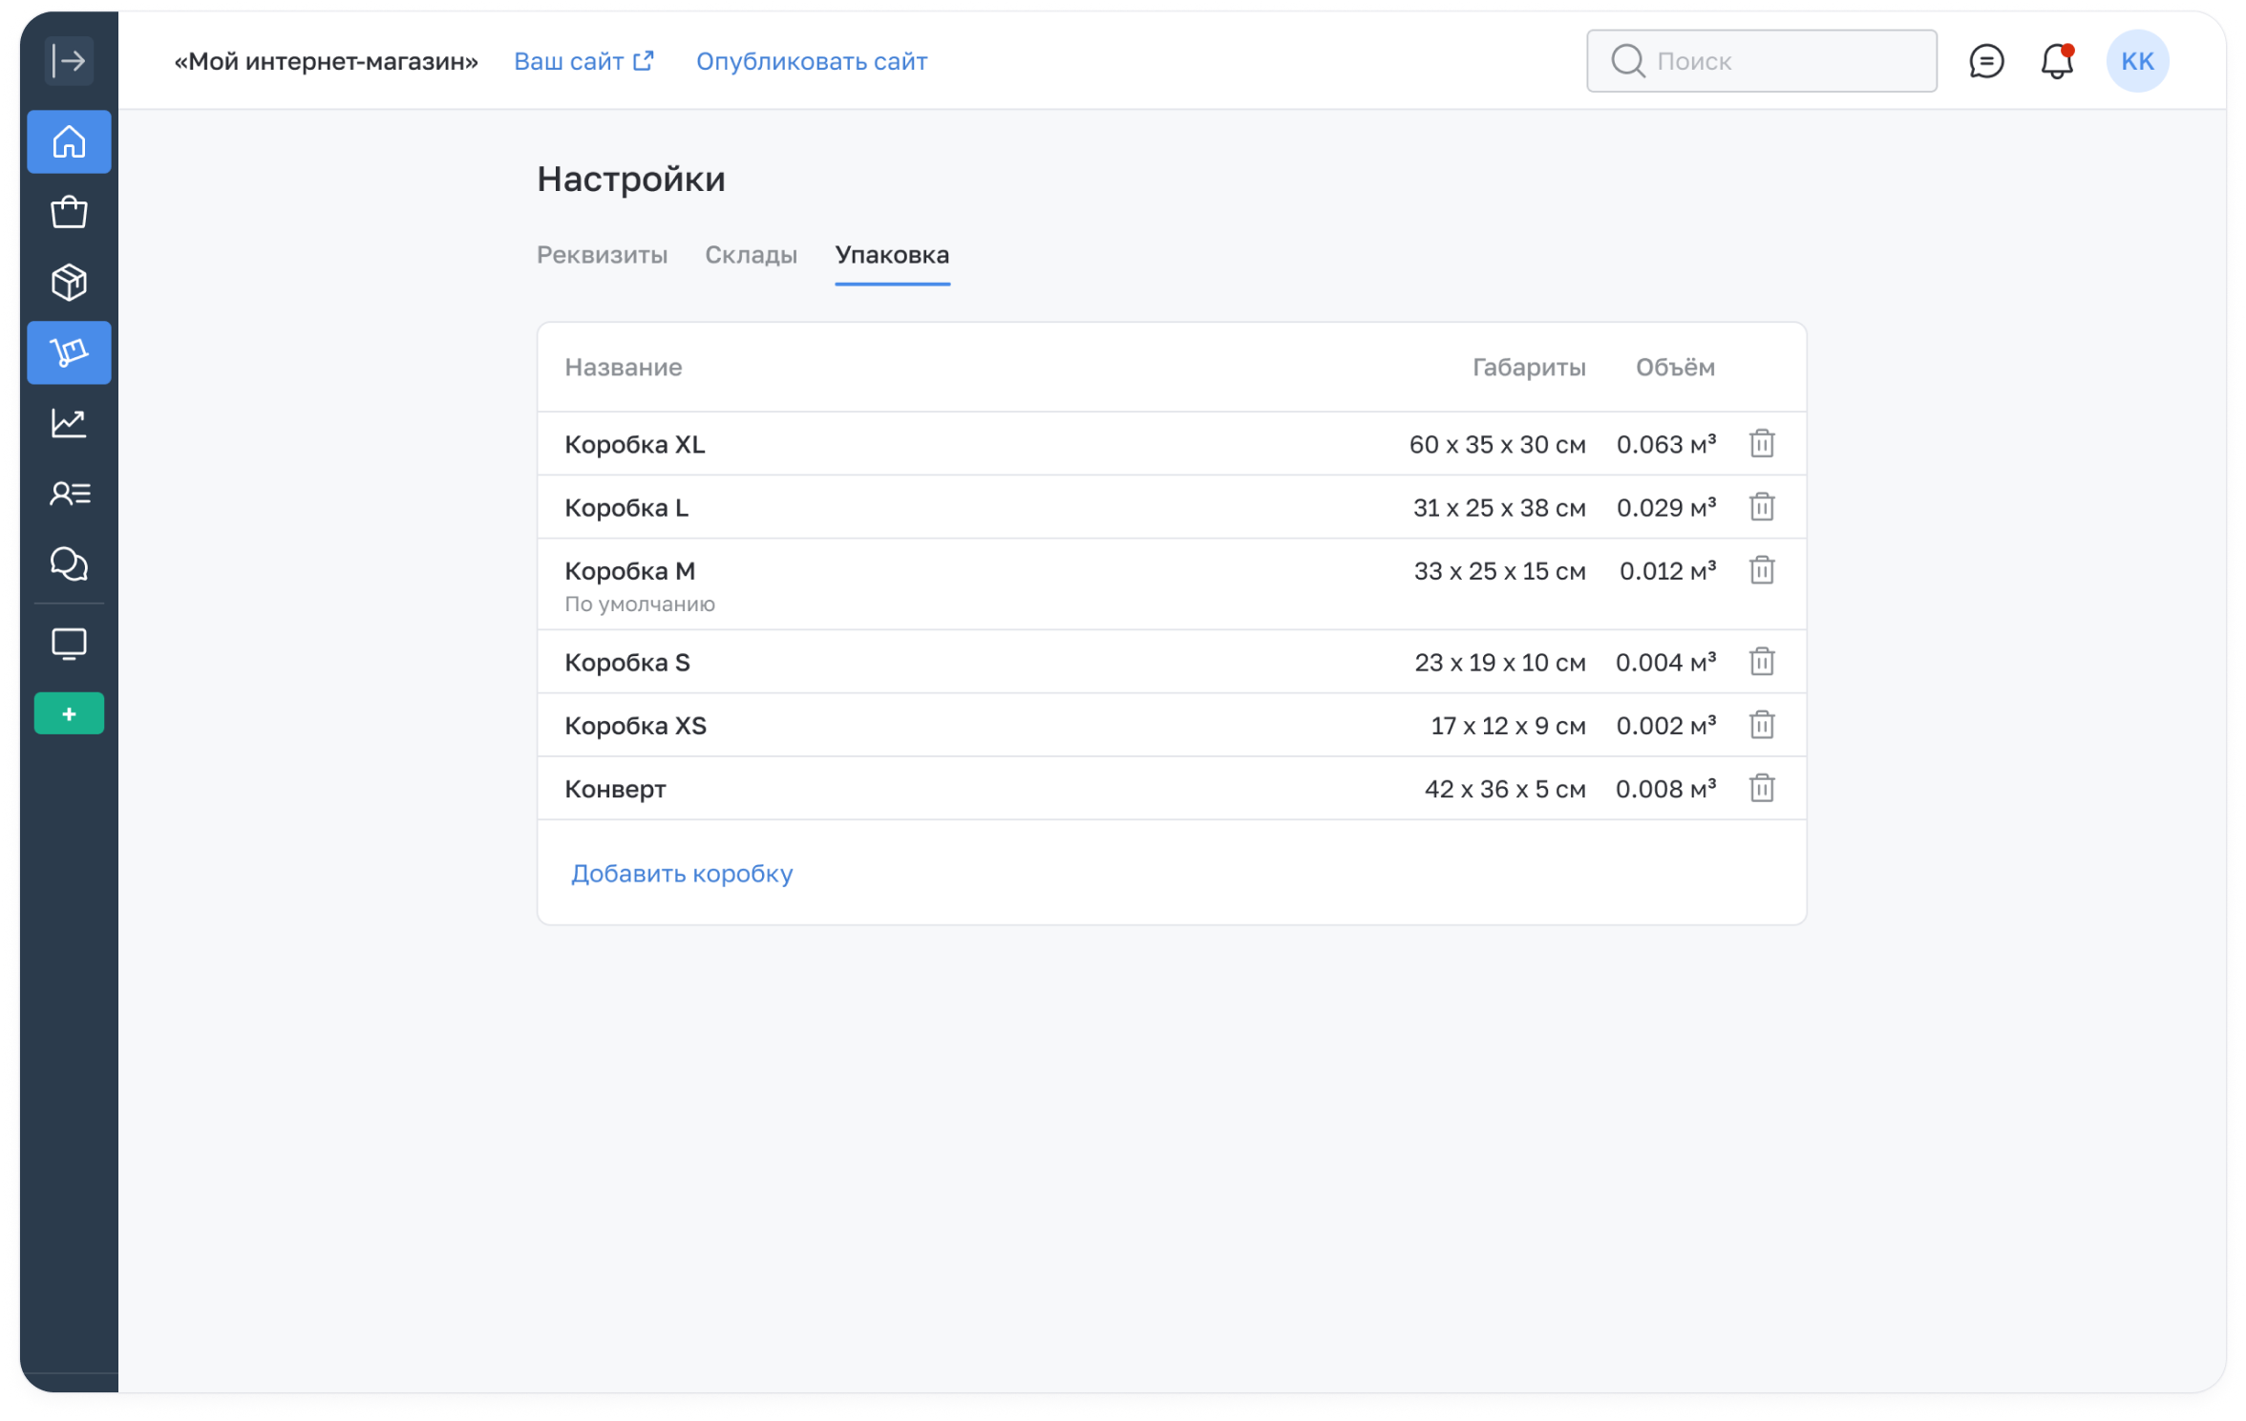Open notifications via the bell icon

point(2057,62)
